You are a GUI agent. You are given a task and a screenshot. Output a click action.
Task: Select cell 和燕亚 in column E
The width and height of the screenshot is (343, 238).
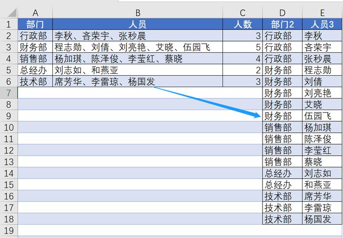tap(322, 185)
